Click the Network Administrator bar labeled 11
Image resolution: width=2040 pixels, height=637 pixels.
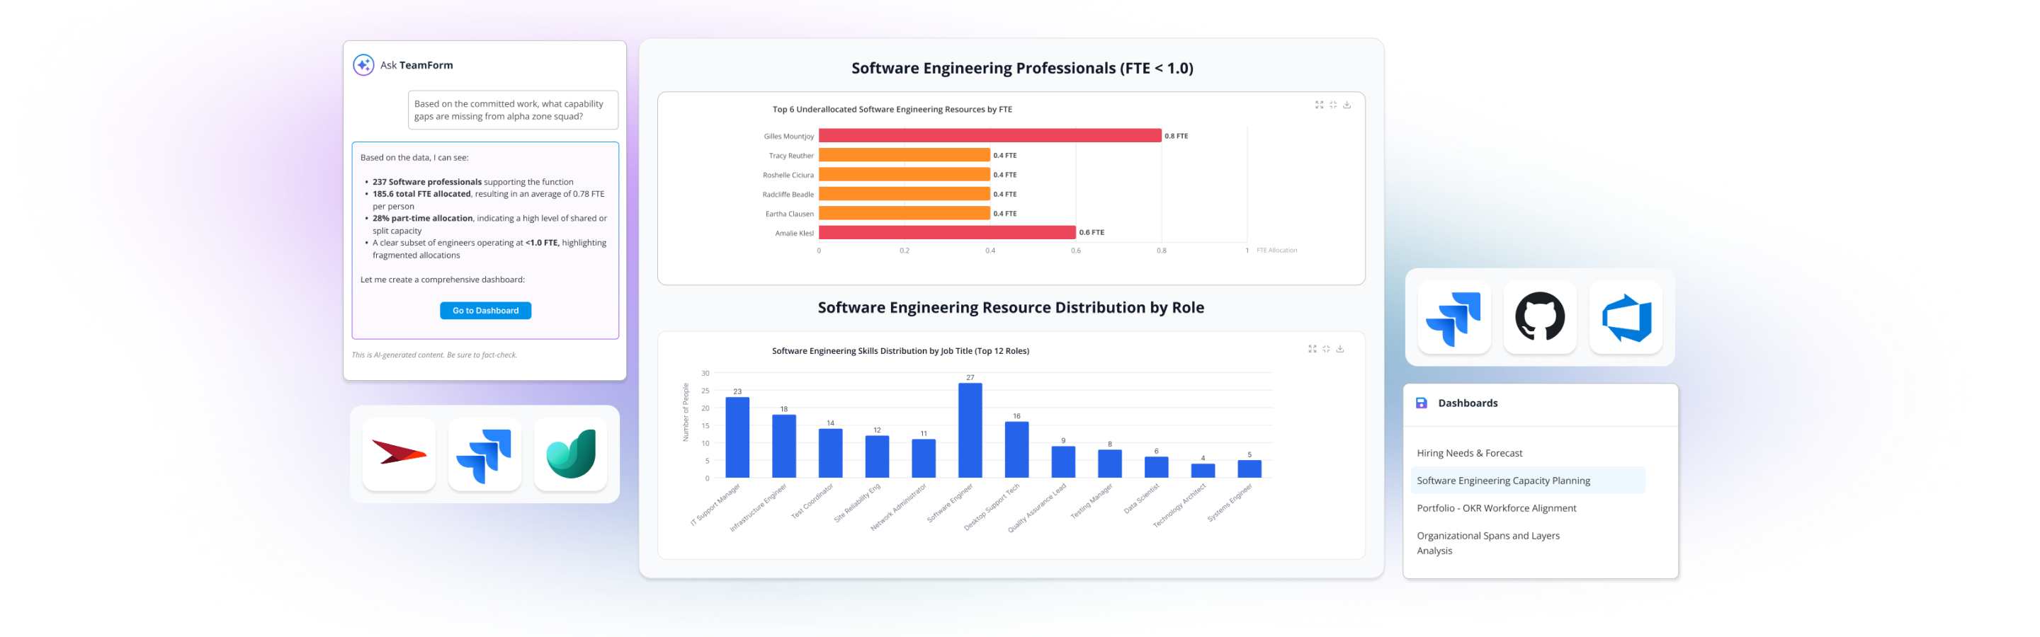click(x=924, y=459)
